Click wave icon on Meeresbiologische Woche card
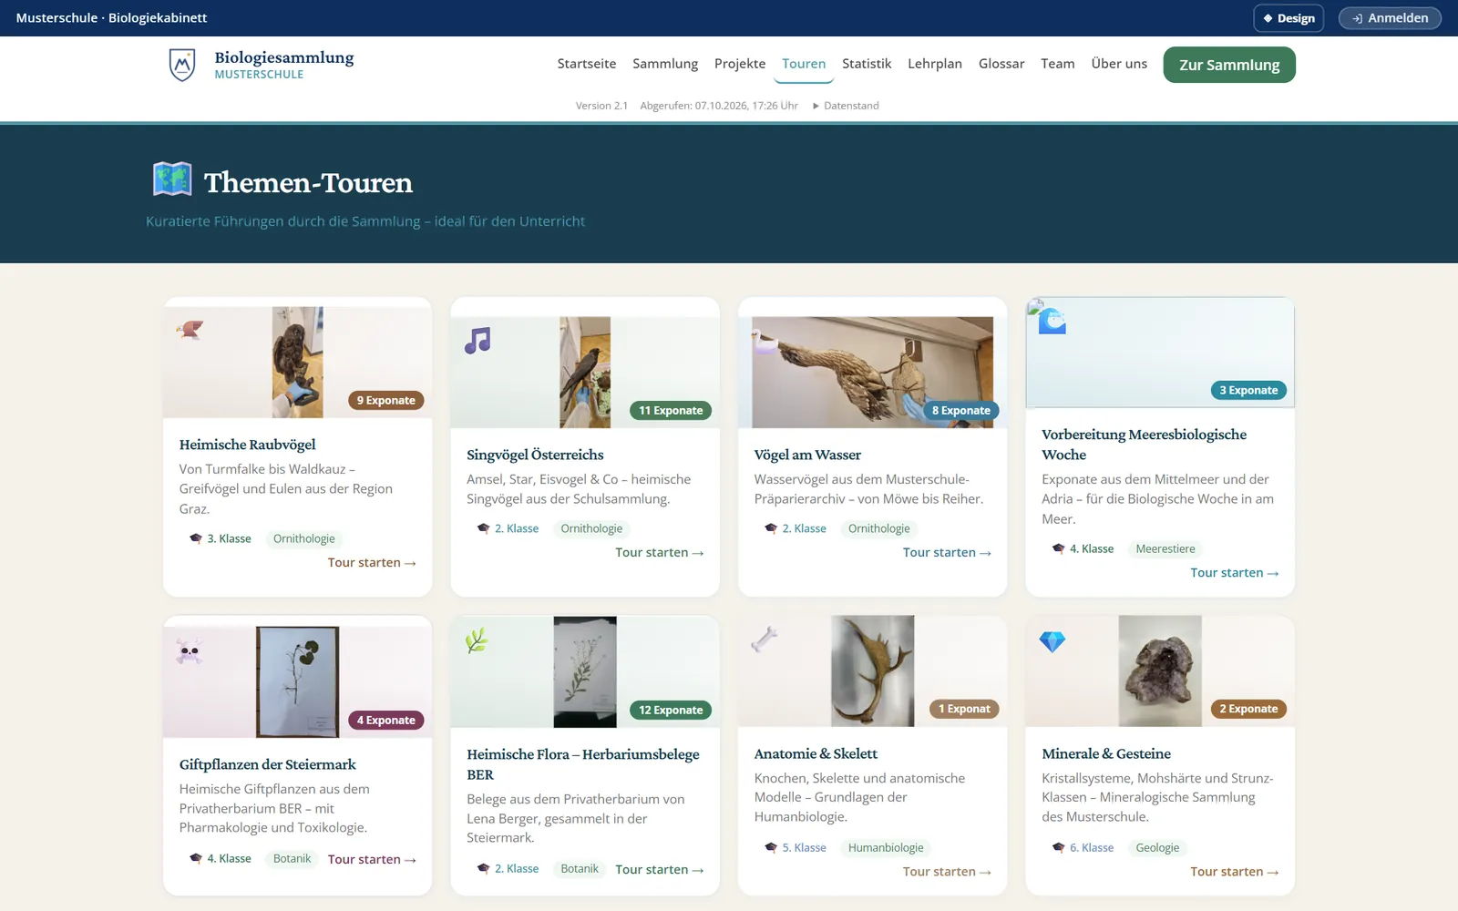 point(1052,321)
